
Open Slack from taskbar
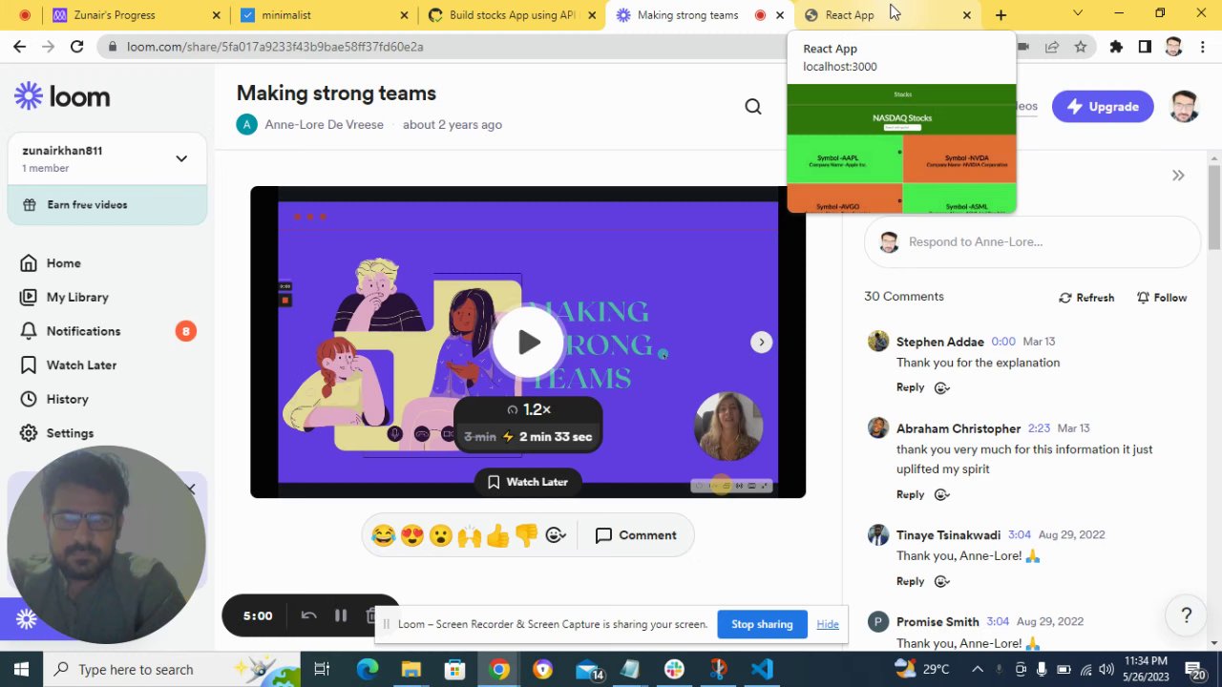click(x=674, y=669)
